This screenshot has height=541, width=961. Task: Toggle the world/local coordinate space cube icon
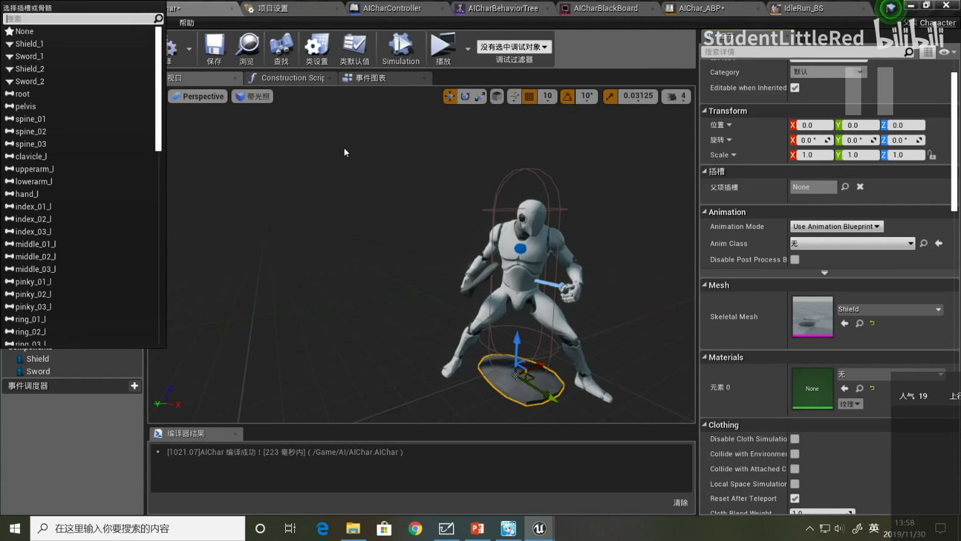tap(497, 96)
